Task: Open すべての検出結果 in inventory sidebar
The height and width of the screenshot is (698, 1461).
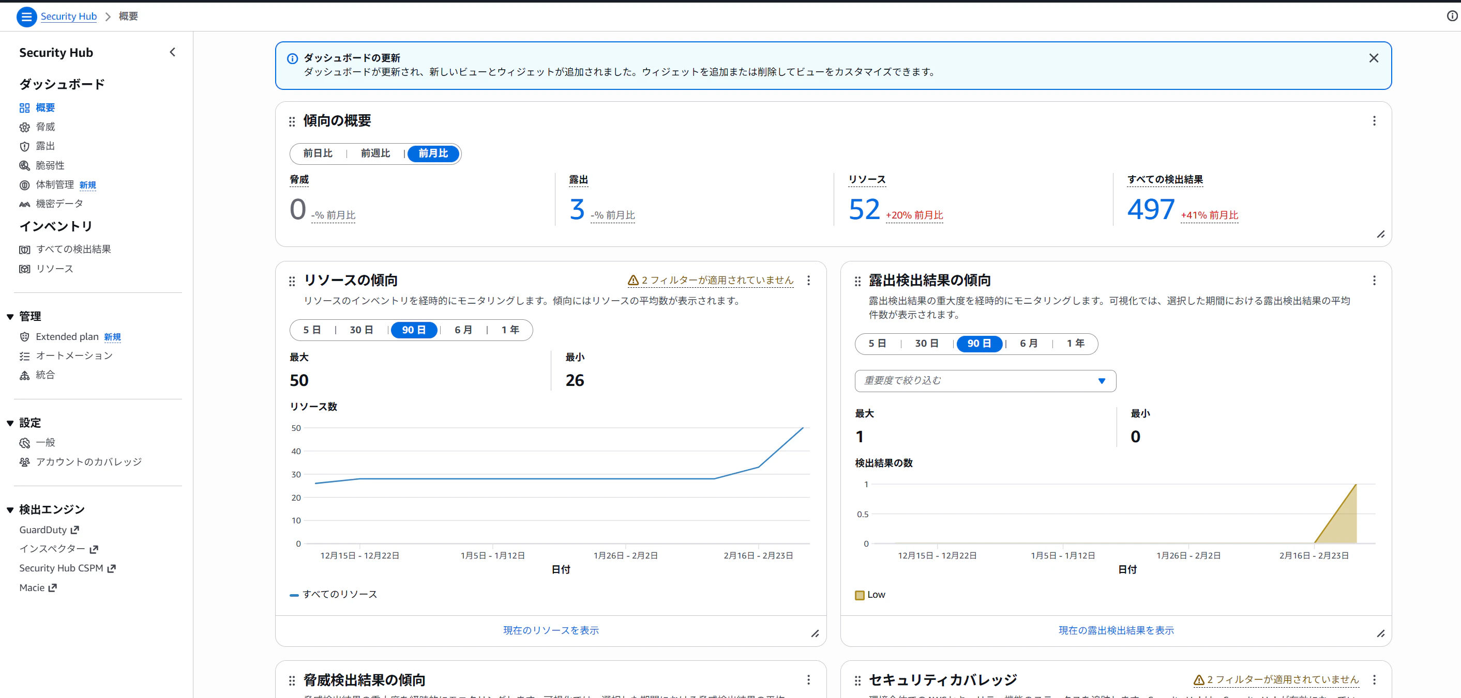Action: (x=73, y=249)
